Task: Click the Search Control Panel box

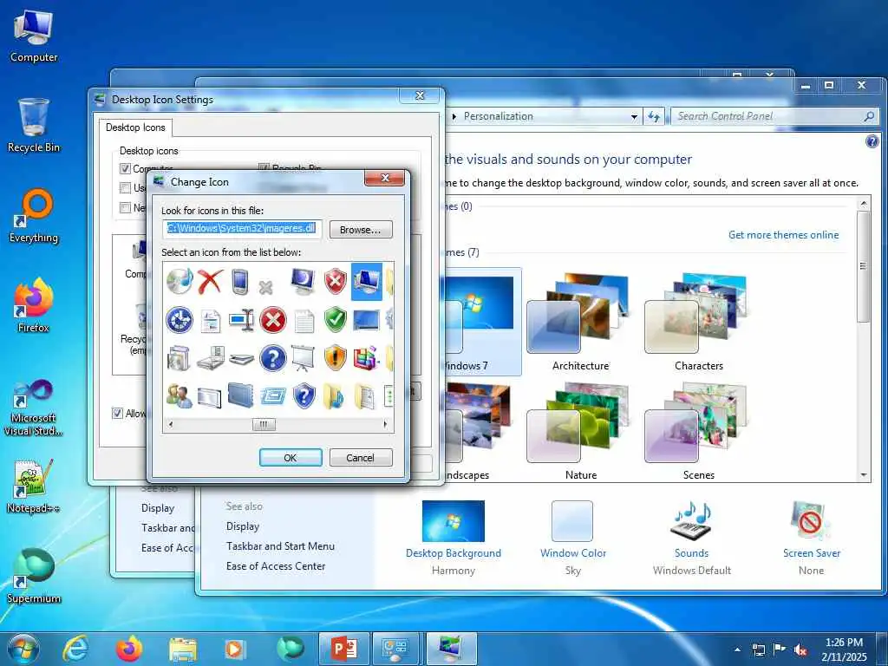Action: pos(774,116)
